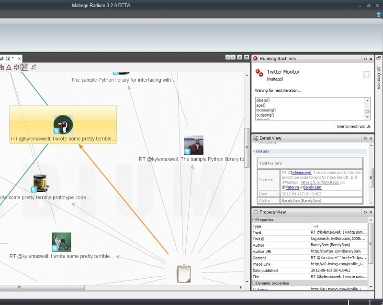
Task: Click Detail View scrollbar down arrow
Action: pos(371,203)
